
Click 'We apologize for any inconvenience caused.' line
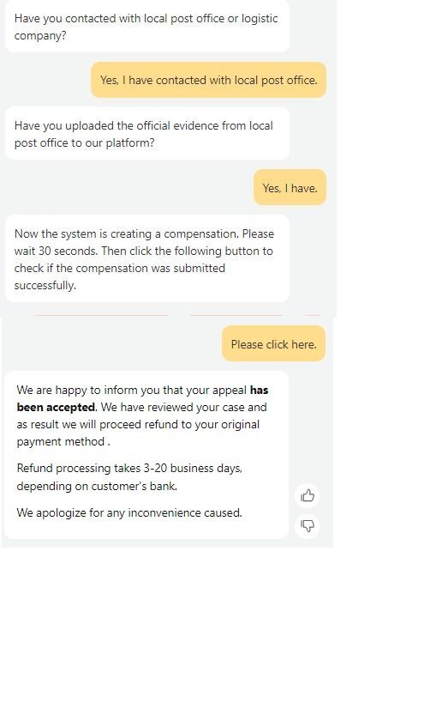point(129,512)
